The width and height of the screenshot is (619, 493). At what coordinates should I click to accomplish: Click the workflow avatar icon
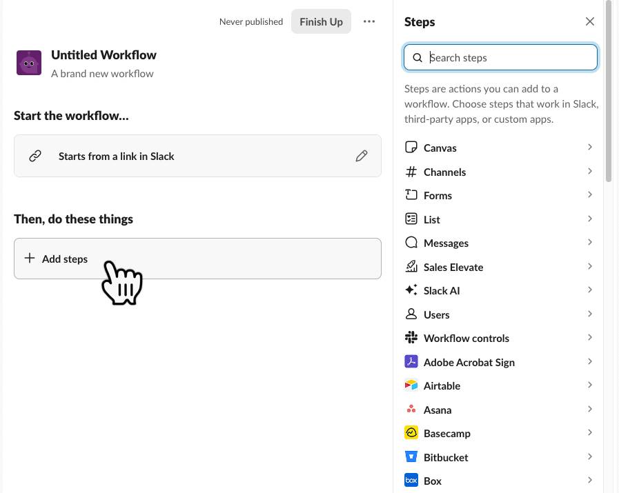(29, 63)
